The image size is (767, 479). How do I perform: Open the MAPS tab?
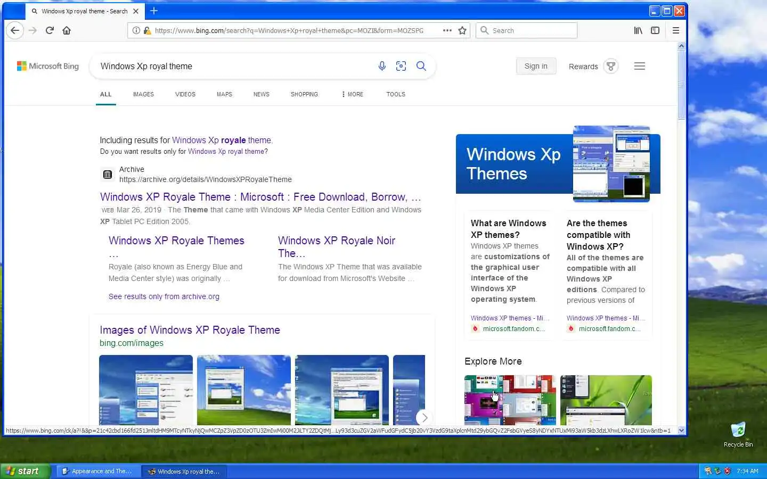pos(224,94)
